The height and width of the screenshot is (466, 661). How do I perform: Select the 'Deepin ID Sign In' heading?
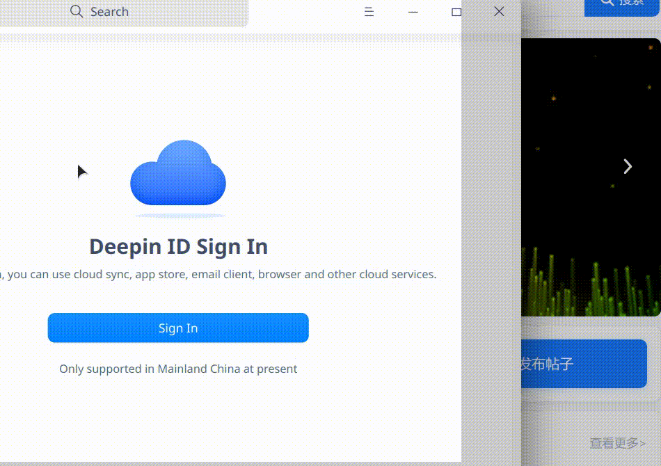[x=178, y=246]
